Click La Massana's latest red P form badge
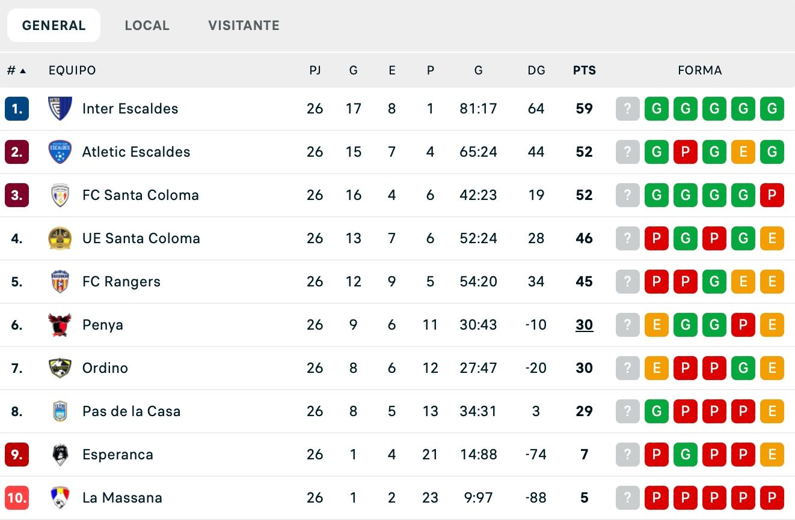 [772, 498]
